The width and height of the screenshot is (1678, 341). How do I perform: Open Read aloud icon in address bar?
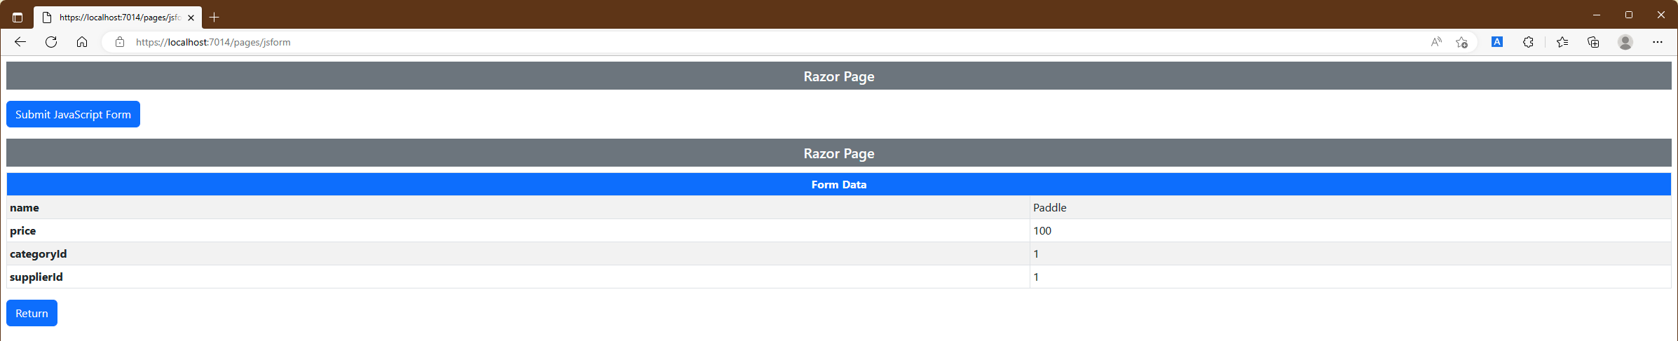[1436, 42]
